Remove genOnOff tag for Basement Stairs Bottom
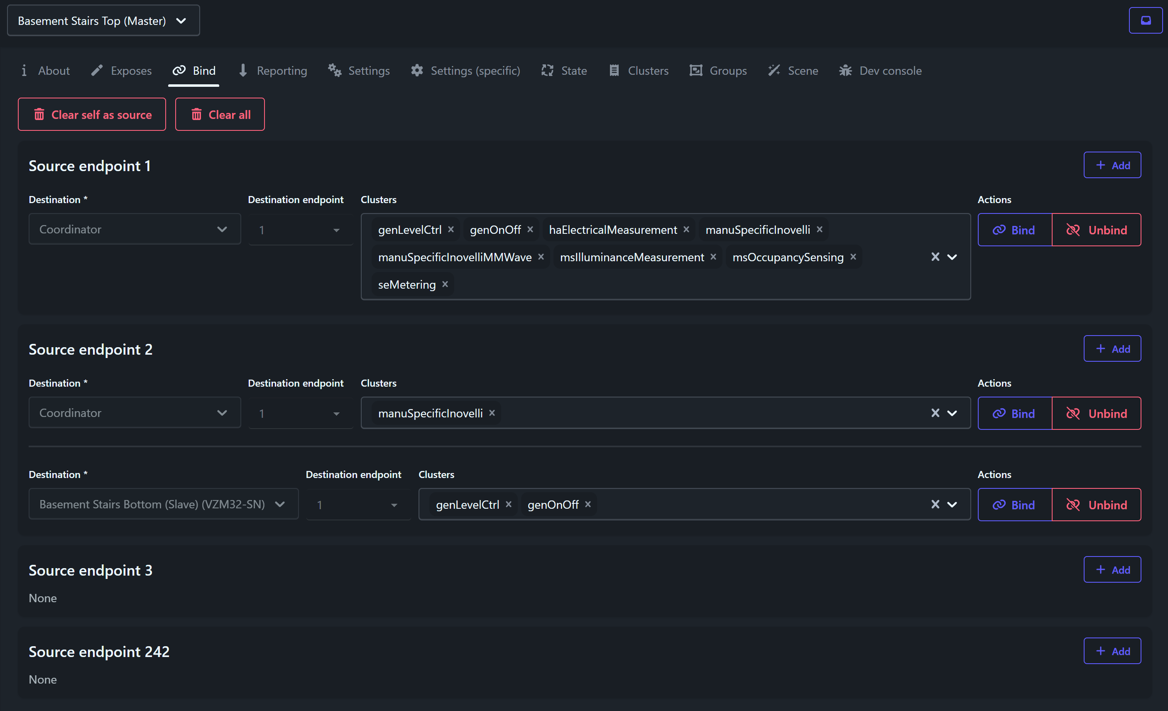Image resolution: width=1168 pixels, height=711 pixels. pyautogui.click(x=588, y=504)
